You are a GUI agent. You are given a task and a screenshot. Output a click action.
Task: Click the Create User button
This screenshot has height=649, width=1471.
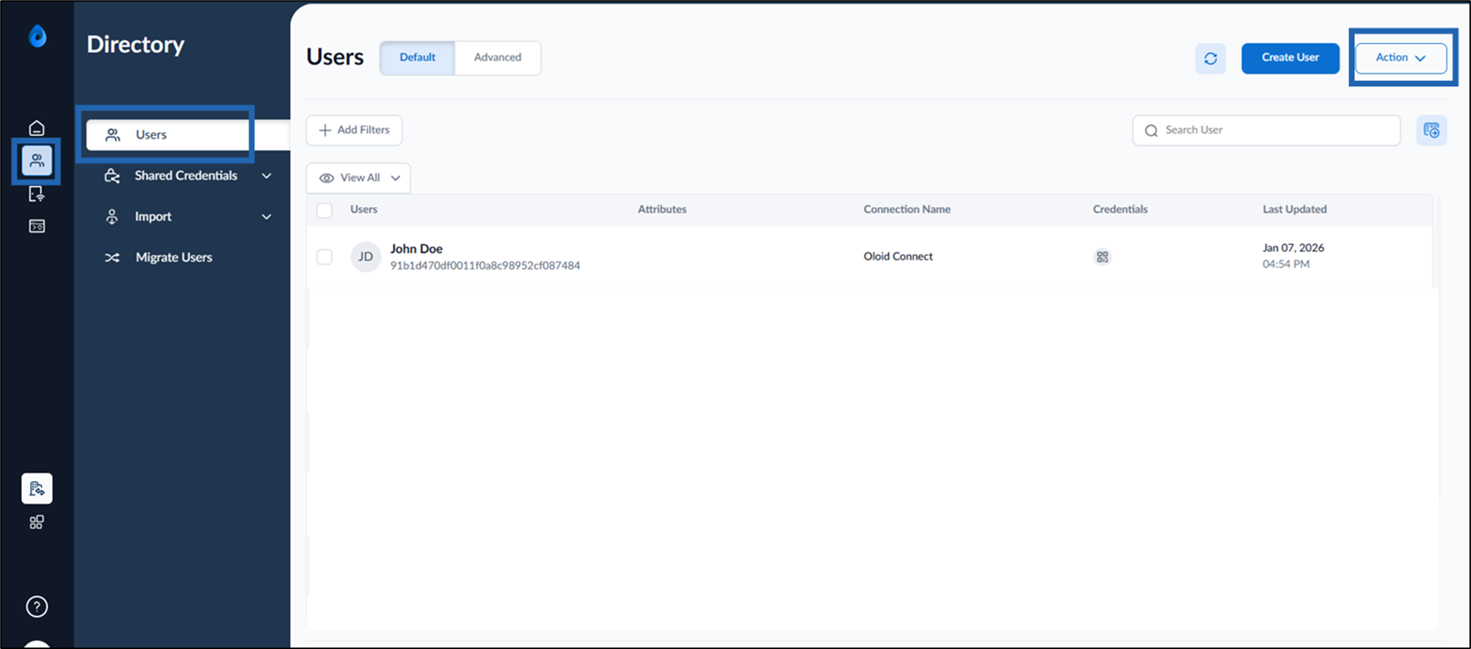click(x=1290, y=58)
